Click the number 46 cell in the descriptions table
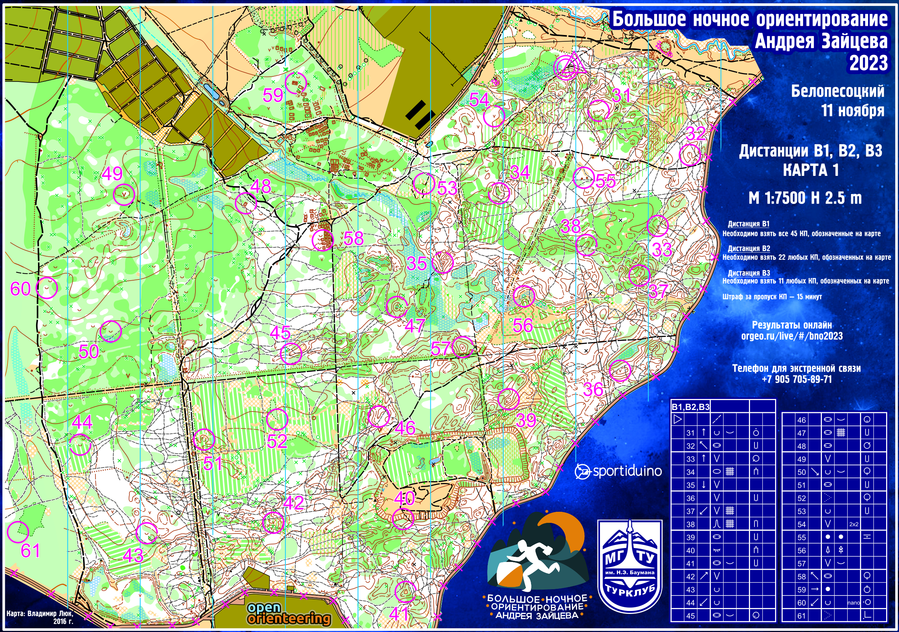899x632 pixels. (x=802, y=420)
